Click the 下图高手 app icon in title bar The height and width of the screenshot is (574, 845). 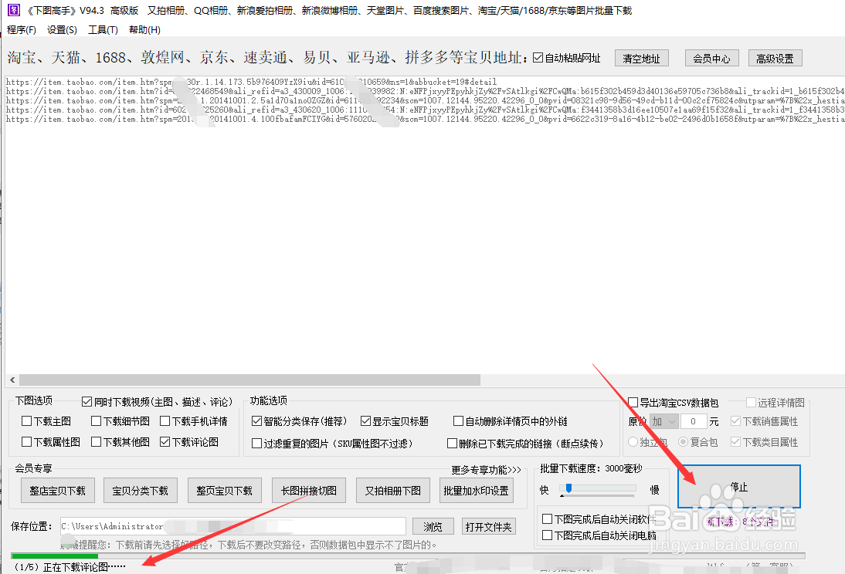coord(13,10)
